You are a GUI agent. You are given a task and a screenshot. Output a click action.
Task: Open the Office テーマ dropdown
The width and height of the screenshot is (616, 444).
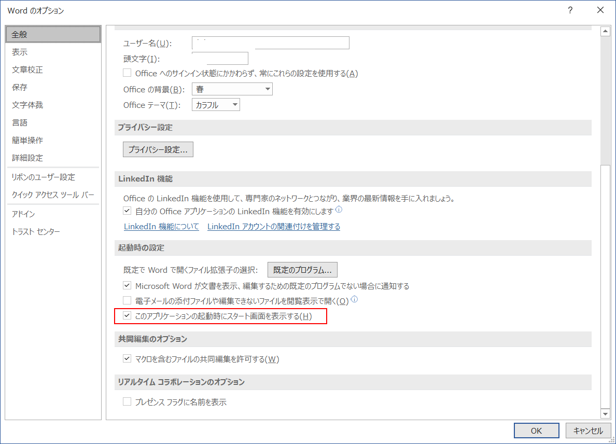coord(216,105)
